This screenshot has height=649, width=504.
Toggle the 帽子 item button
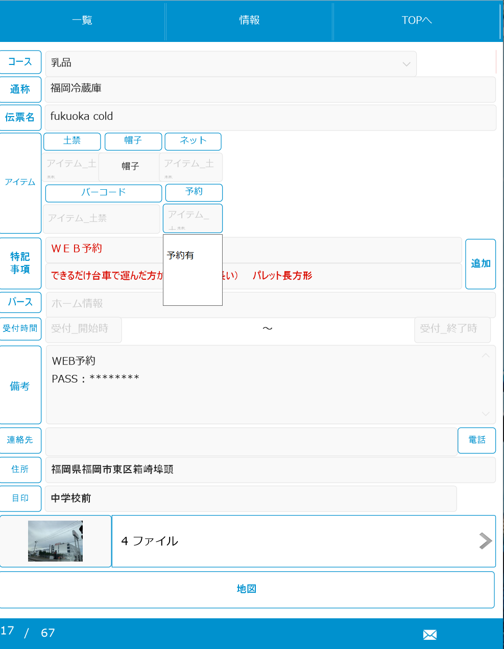coord(133,141)
